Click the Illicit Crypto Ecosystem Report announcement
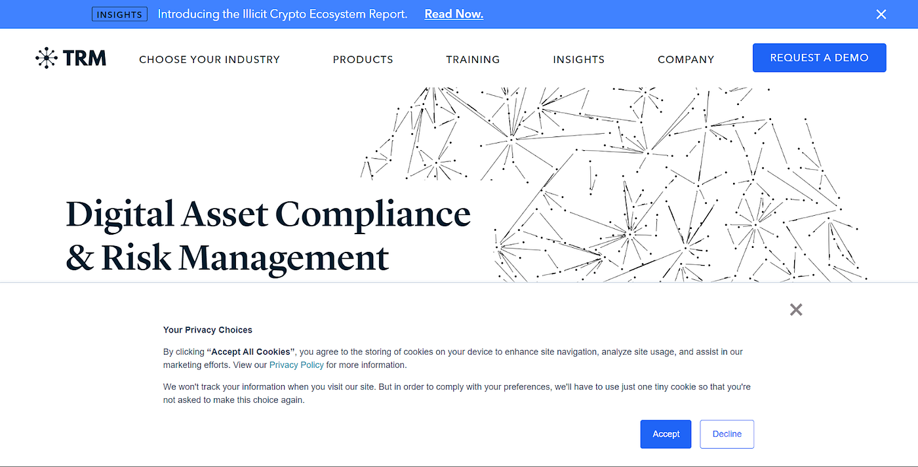This screenshot has height=467, width=918. [x=282, y=14]
